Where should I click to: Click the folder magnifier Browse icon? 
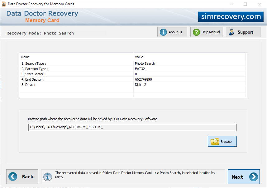point(215,141)
